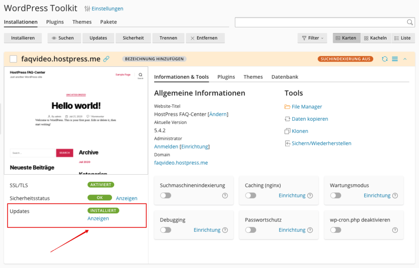Switch to top Themes tab

(x=82, y=22)
